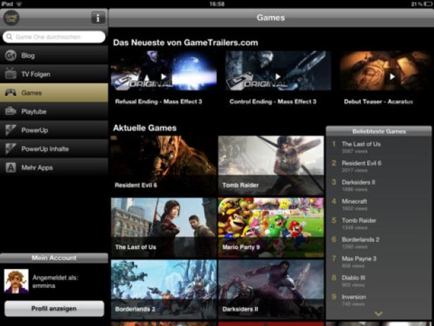The image size is (434, 326).
Task: Click the Games gamepad icon
Action: [11, 92]
